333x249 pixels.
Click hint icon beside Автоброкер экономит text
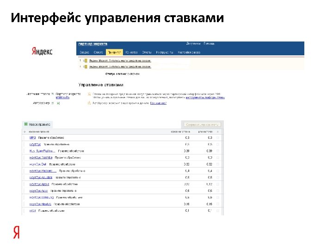pyautogui.click(x=89, y=103)
